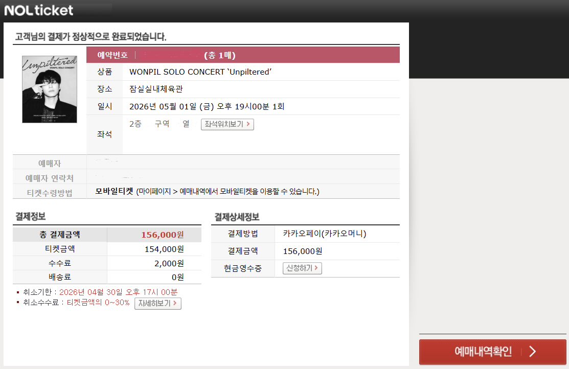Click the arrow on 예매내역확인 button

532,352
